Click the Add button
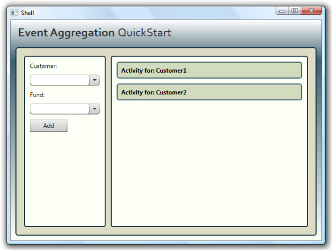Image resolution: width=332 pixels, height=250 pixels. point(48,126)
